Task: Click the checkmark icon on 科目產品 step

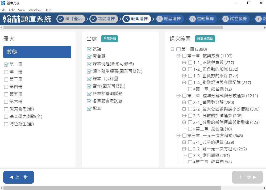Action: tap(61, 19)
